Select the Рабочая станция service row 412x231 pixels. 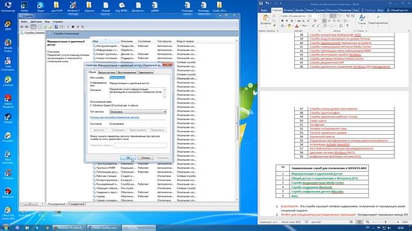pos(144,176)
